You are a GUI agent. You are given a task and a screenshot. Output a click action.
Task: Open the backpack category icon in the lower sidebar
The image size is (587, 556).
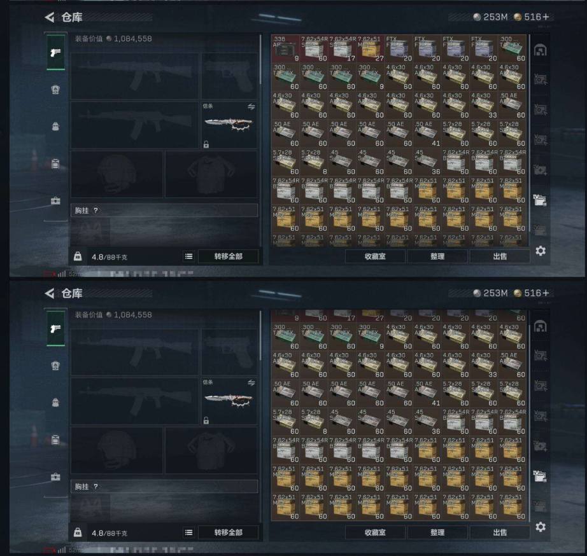click(55, 403)
